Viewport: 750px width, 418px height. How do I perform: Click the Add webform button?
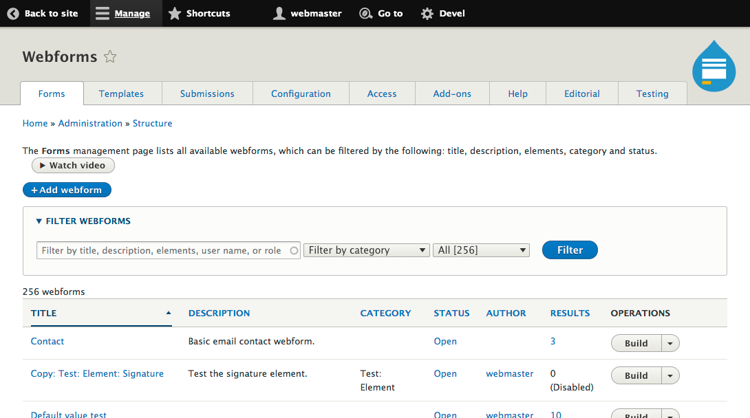click(x=67, y=190)
